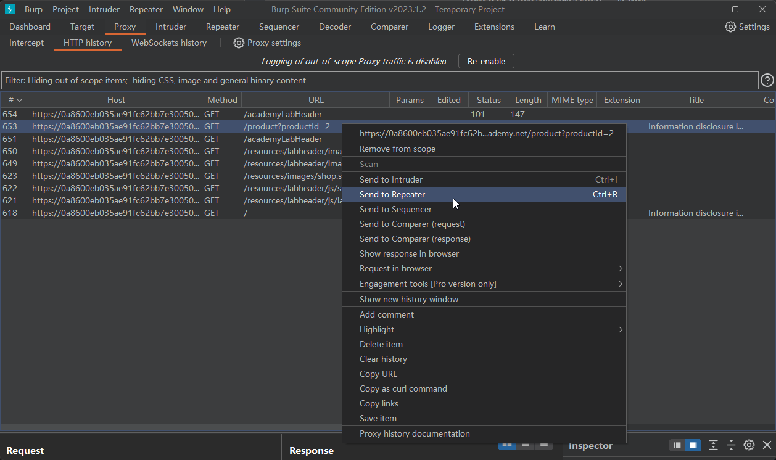Choose Show new history window
The height and width of the screenshot is (460, 776).
click(484, 299)
